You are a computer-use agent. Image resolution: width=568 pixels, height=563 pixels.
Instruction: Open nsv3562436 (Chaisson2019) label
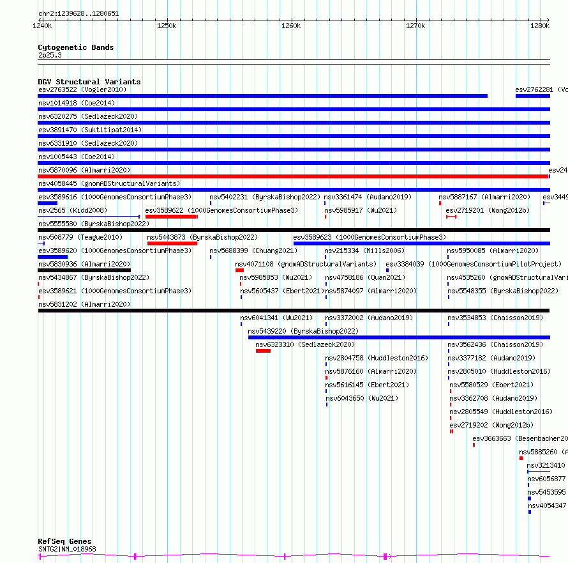click(x=495, y=344)
